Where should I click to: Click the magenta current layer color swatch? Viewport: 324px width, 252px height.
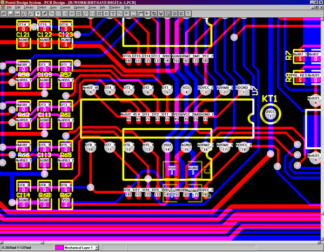(59, 248)
